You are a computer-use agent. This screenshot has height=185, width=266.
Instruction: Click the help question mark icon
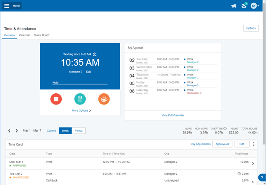pyautogui.click(x=261, y=178)
